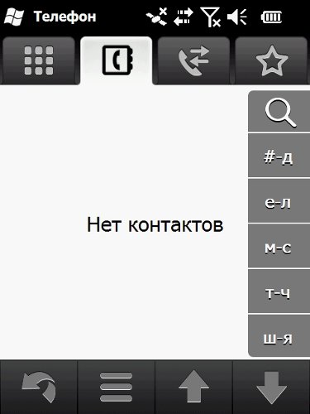Jump to contacts section т-ч
The image size is (310, 414).
coord(279,291)
